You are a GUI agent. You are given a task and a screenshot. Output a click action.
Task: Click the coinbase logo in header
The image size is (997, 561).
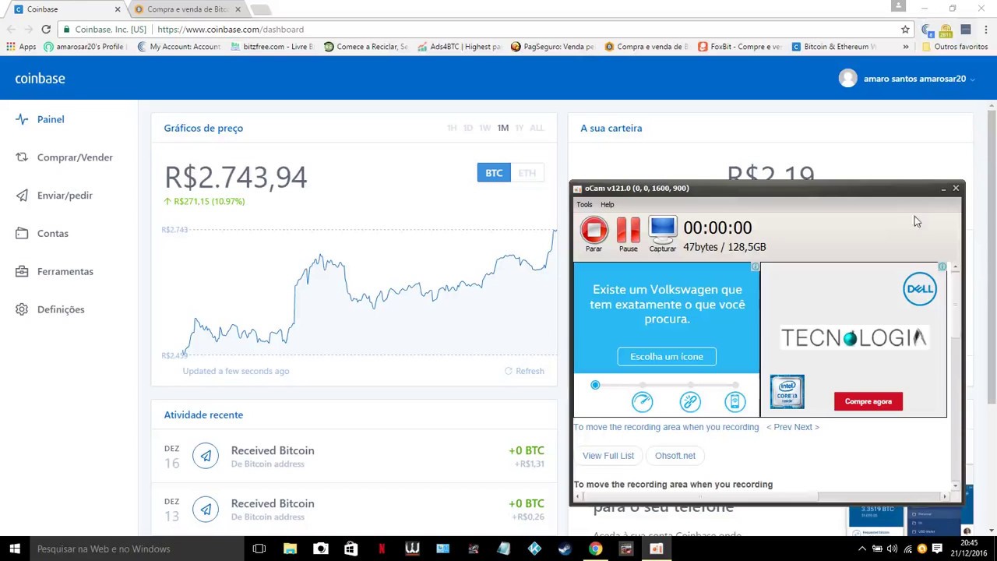[40, 78]
